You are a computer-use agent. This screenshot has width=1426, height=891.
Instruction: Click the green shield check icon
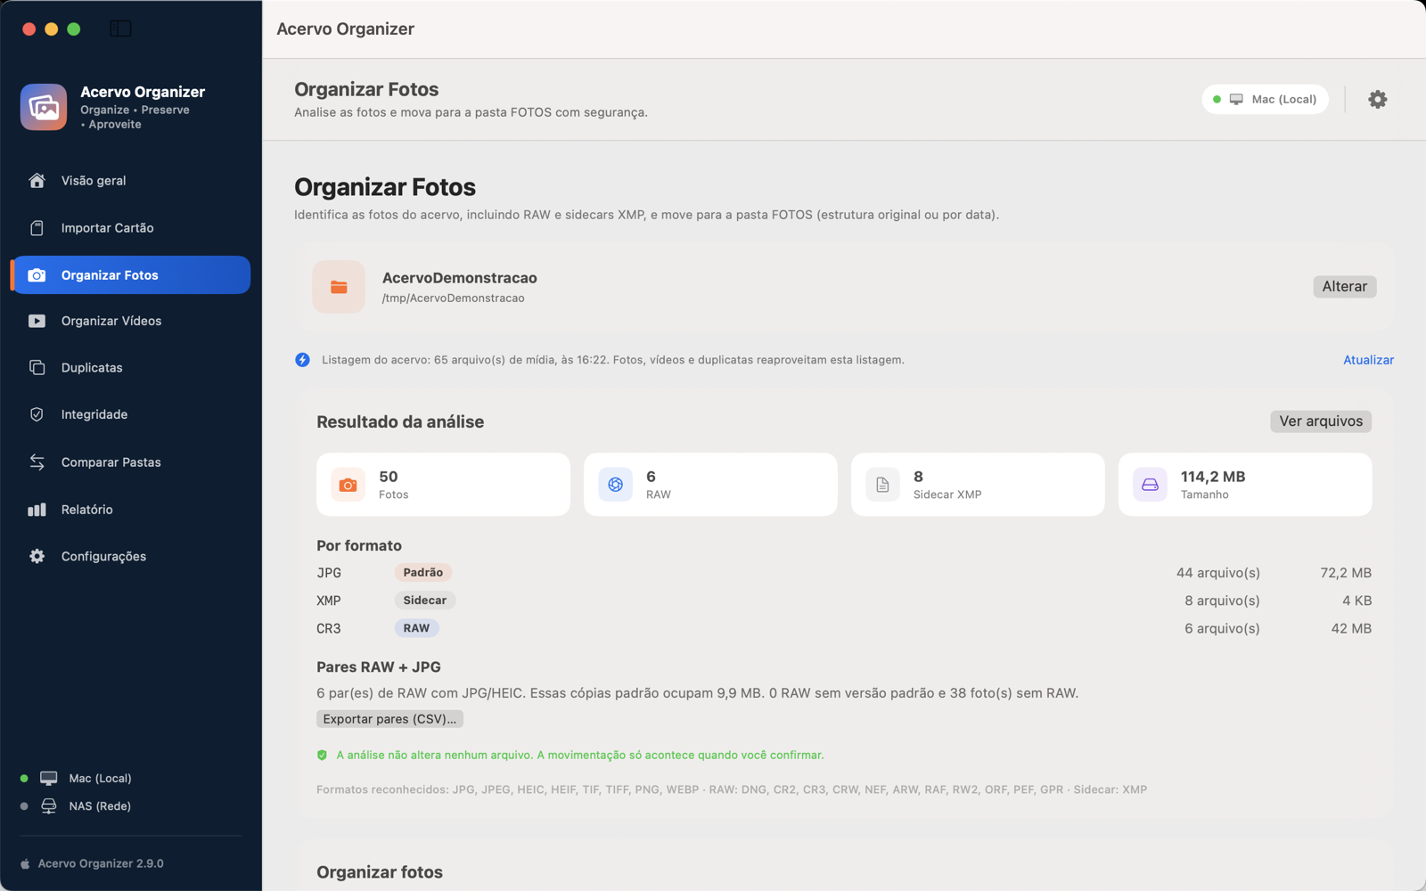pos(323,756)
